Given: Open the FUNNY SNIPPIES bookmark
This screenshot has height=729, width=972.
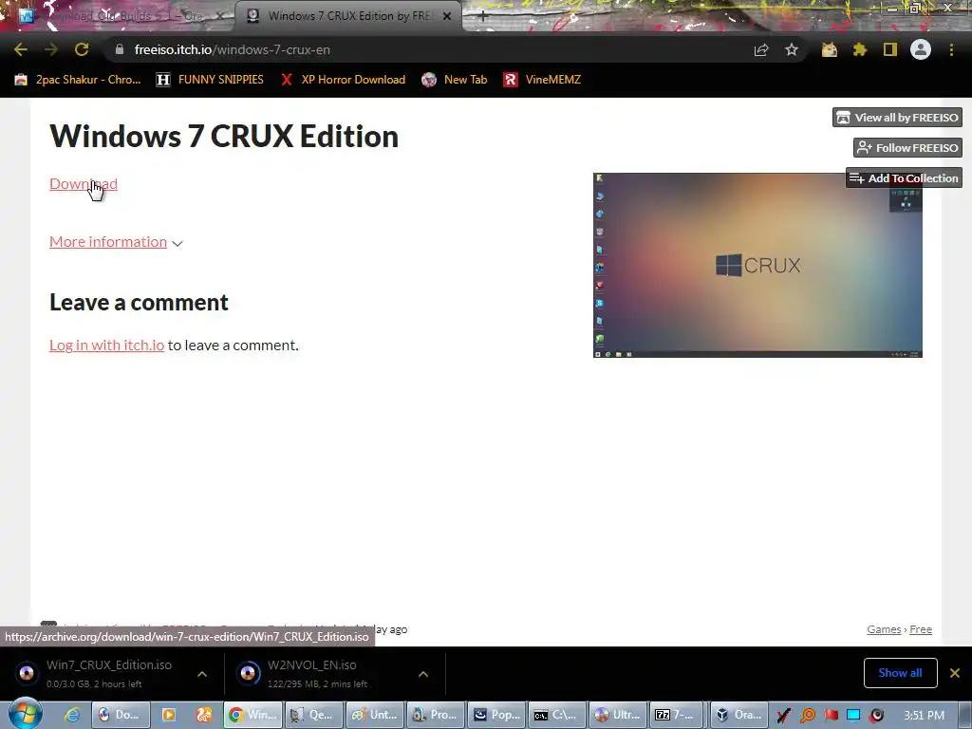Looking at the screenshot, I should point(210,80).
